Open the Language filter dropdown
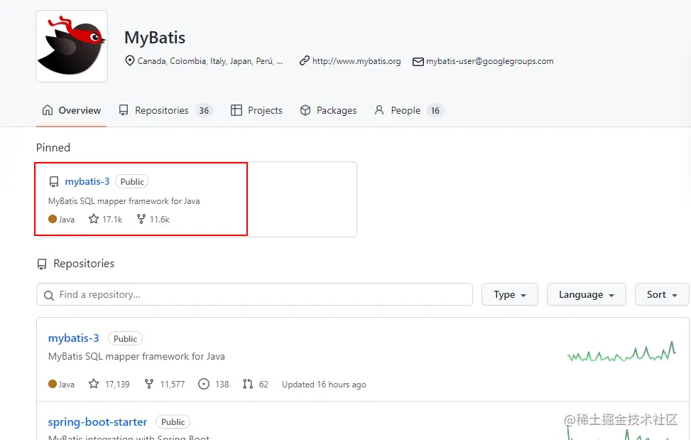The height and width of the screenshot is (440, 691). click(x=586, y=294)
